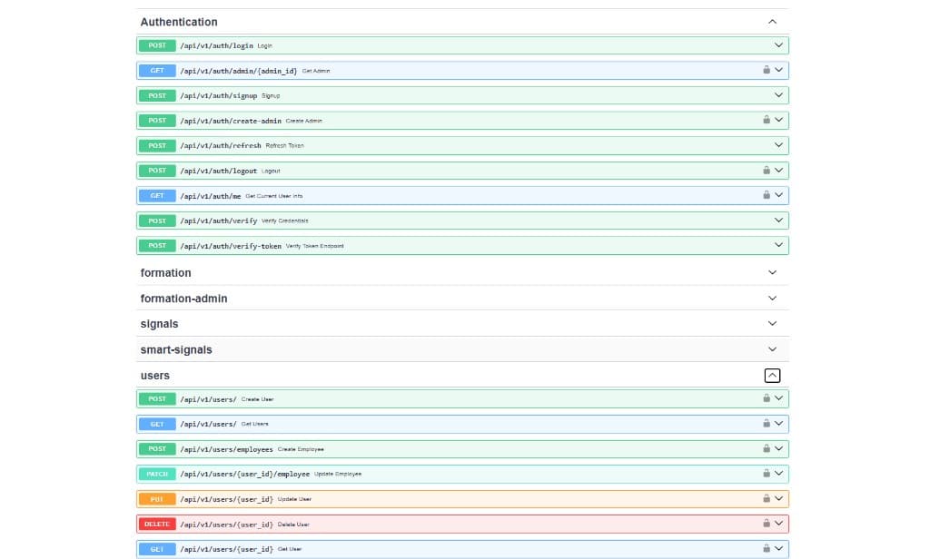Click the POST badge for login
This screenshot has height=559, width=930.
tap(157, 45)
